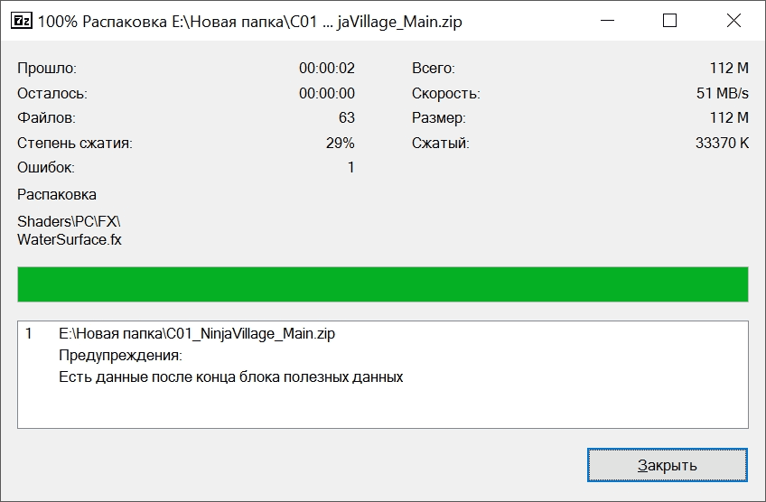Screen dimensions: 766x502
Task: Click the green extraction progress bar
Action: click(383, 284)
